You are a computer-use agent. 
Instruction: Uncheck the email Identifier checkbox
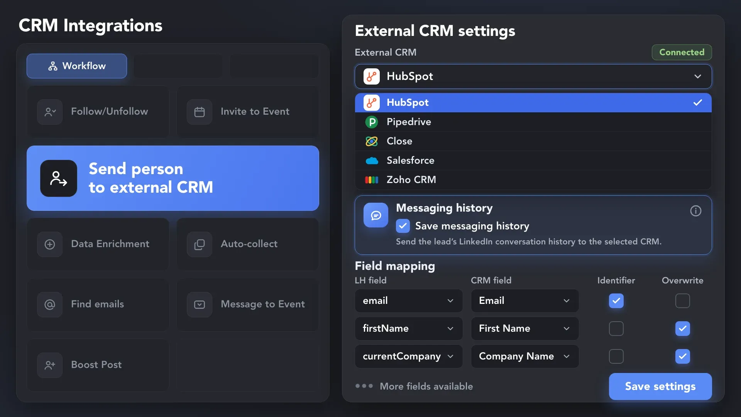point(616,301)
